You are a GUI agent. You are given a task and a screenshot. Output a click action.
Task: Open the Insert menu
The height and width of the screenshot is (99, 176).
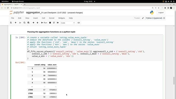[35, 18]
